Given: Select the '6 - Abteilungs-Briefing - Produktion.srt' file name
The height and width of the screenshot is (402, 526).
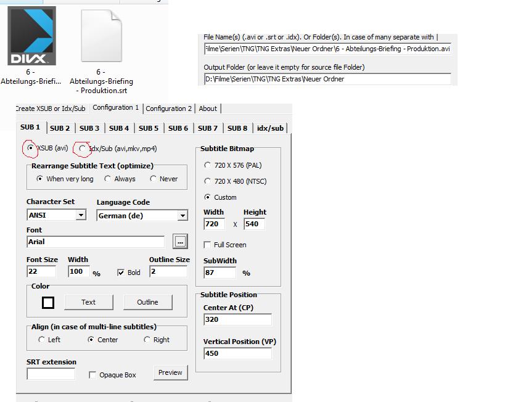Looking at the screenshot, I should (101, 81).
